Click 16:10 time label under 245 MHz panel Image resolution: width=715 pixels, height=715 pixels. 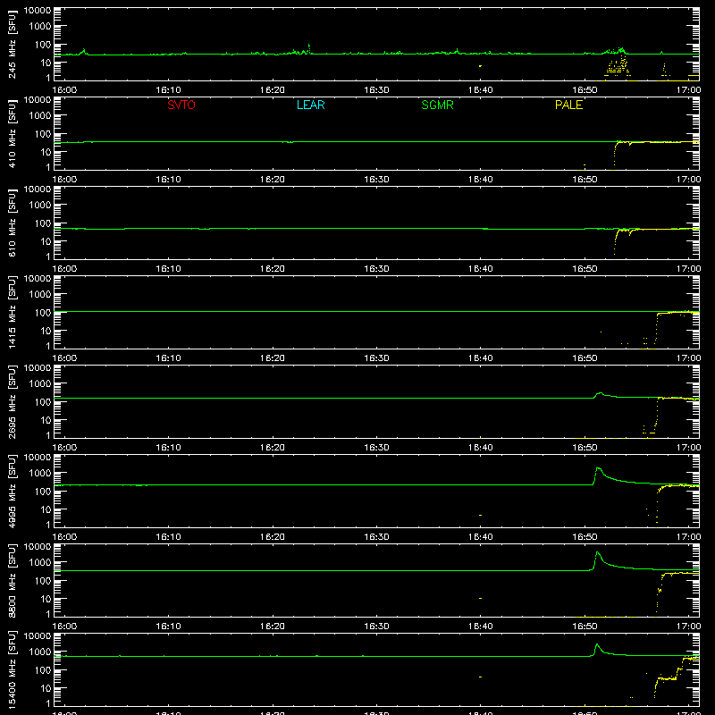168,90
